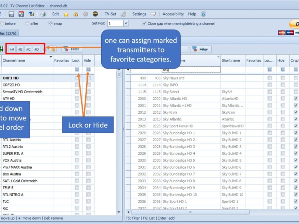The height and width of the screenshot is (224, 299).
Task: Click the yellow star favorites icon
Action: [66, 14]
